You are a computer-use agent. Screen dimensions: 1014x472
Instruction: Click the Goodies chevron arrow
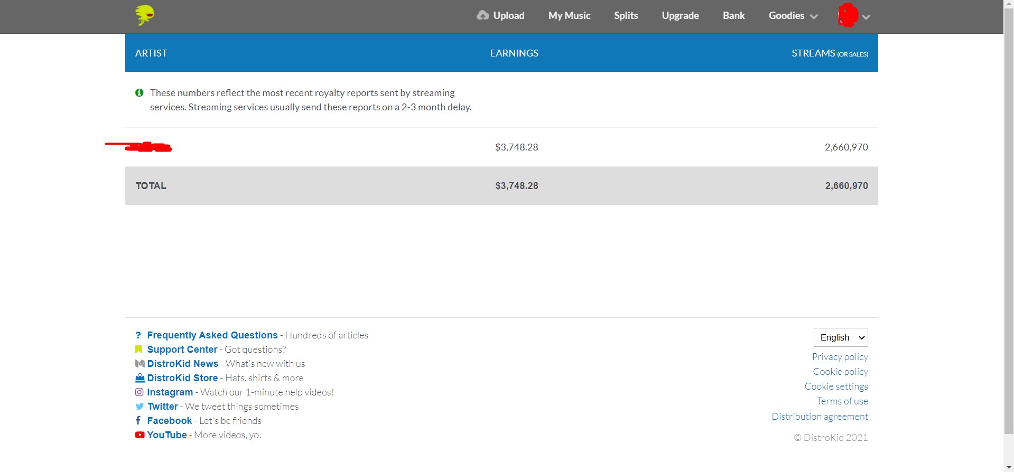pyautogui.click(x=814, y=17)
